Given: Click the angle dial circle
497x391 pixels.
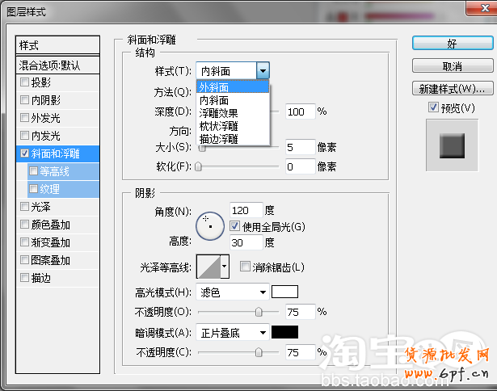Looking at the screenshot, I should 208,225.
